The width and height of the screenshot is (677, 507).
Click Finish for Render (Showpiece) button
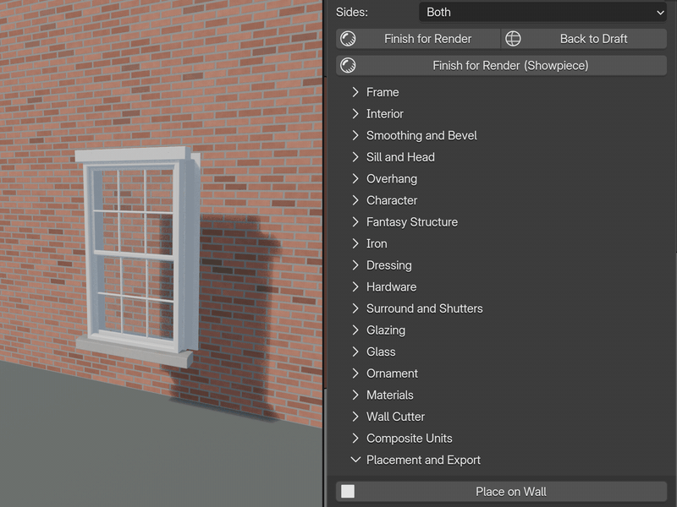501,66
